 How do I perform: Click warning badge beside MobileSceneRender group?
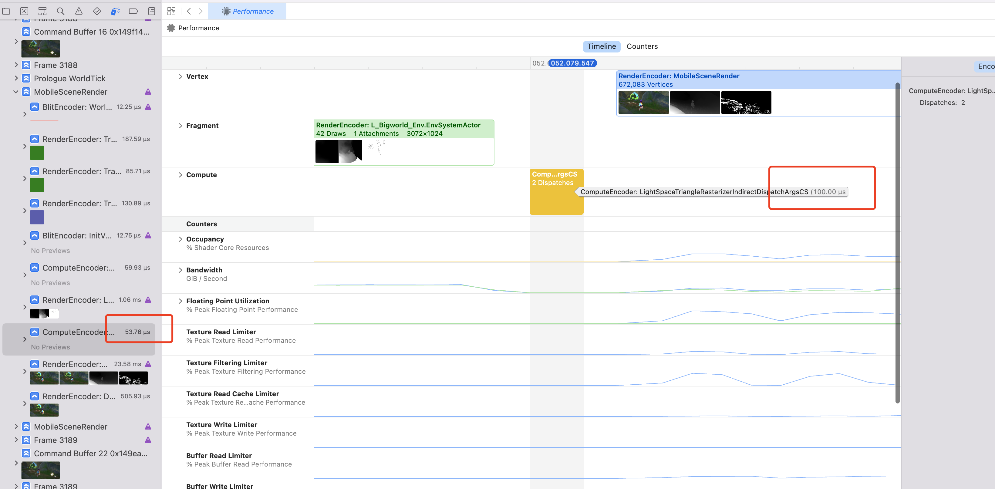coord(148,92)
